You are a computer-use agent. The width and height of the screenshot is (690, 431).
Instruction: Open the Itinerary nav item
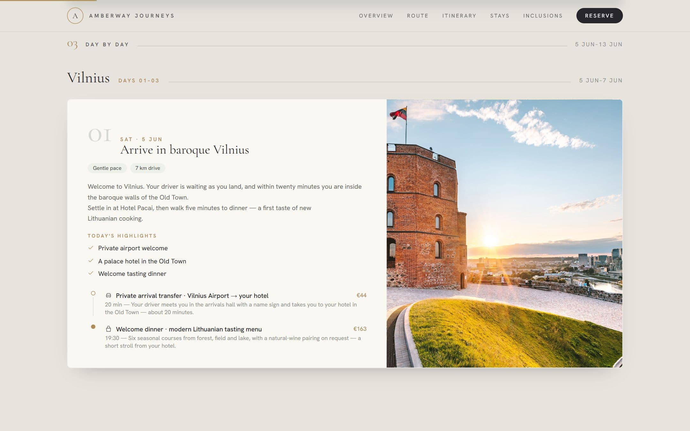(459, 16)
